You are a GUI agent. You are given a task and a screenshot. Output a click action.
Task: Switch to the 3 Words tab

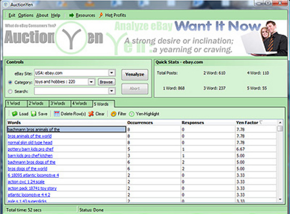tap(59, 104)
